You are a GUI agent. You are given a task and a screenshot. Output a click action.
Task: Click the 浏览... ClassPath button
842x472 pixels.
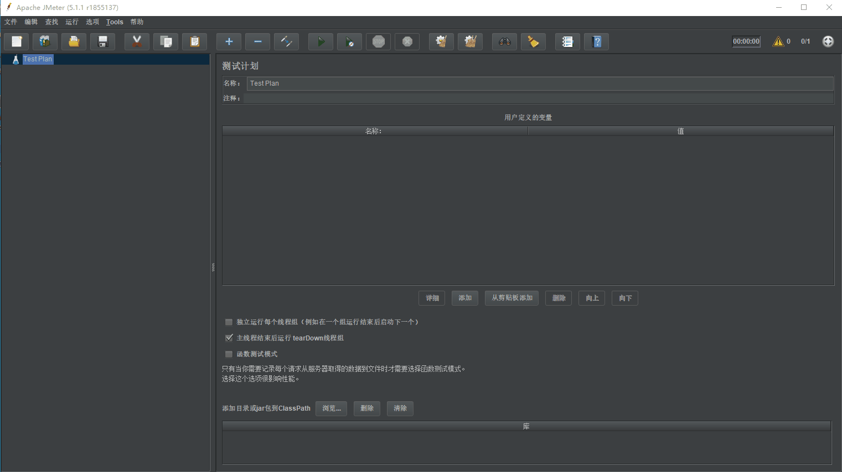click(331, 408)
